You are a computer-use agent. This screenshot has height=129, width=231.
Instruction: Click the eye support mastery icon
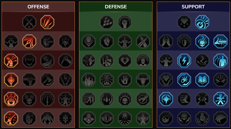pyautogui.click(x=202, y=99)
